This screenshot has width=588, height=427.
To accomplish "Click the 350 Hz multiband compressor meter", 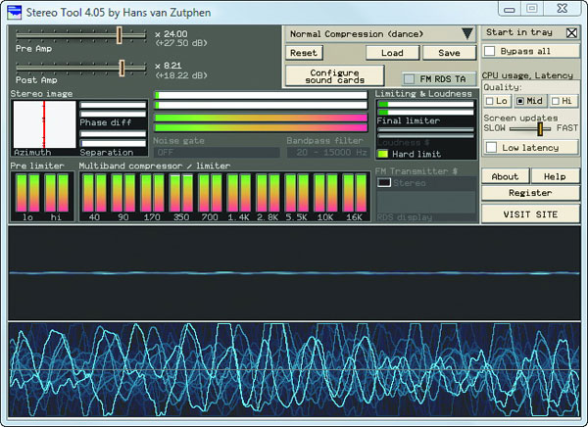I will (181, 193).
